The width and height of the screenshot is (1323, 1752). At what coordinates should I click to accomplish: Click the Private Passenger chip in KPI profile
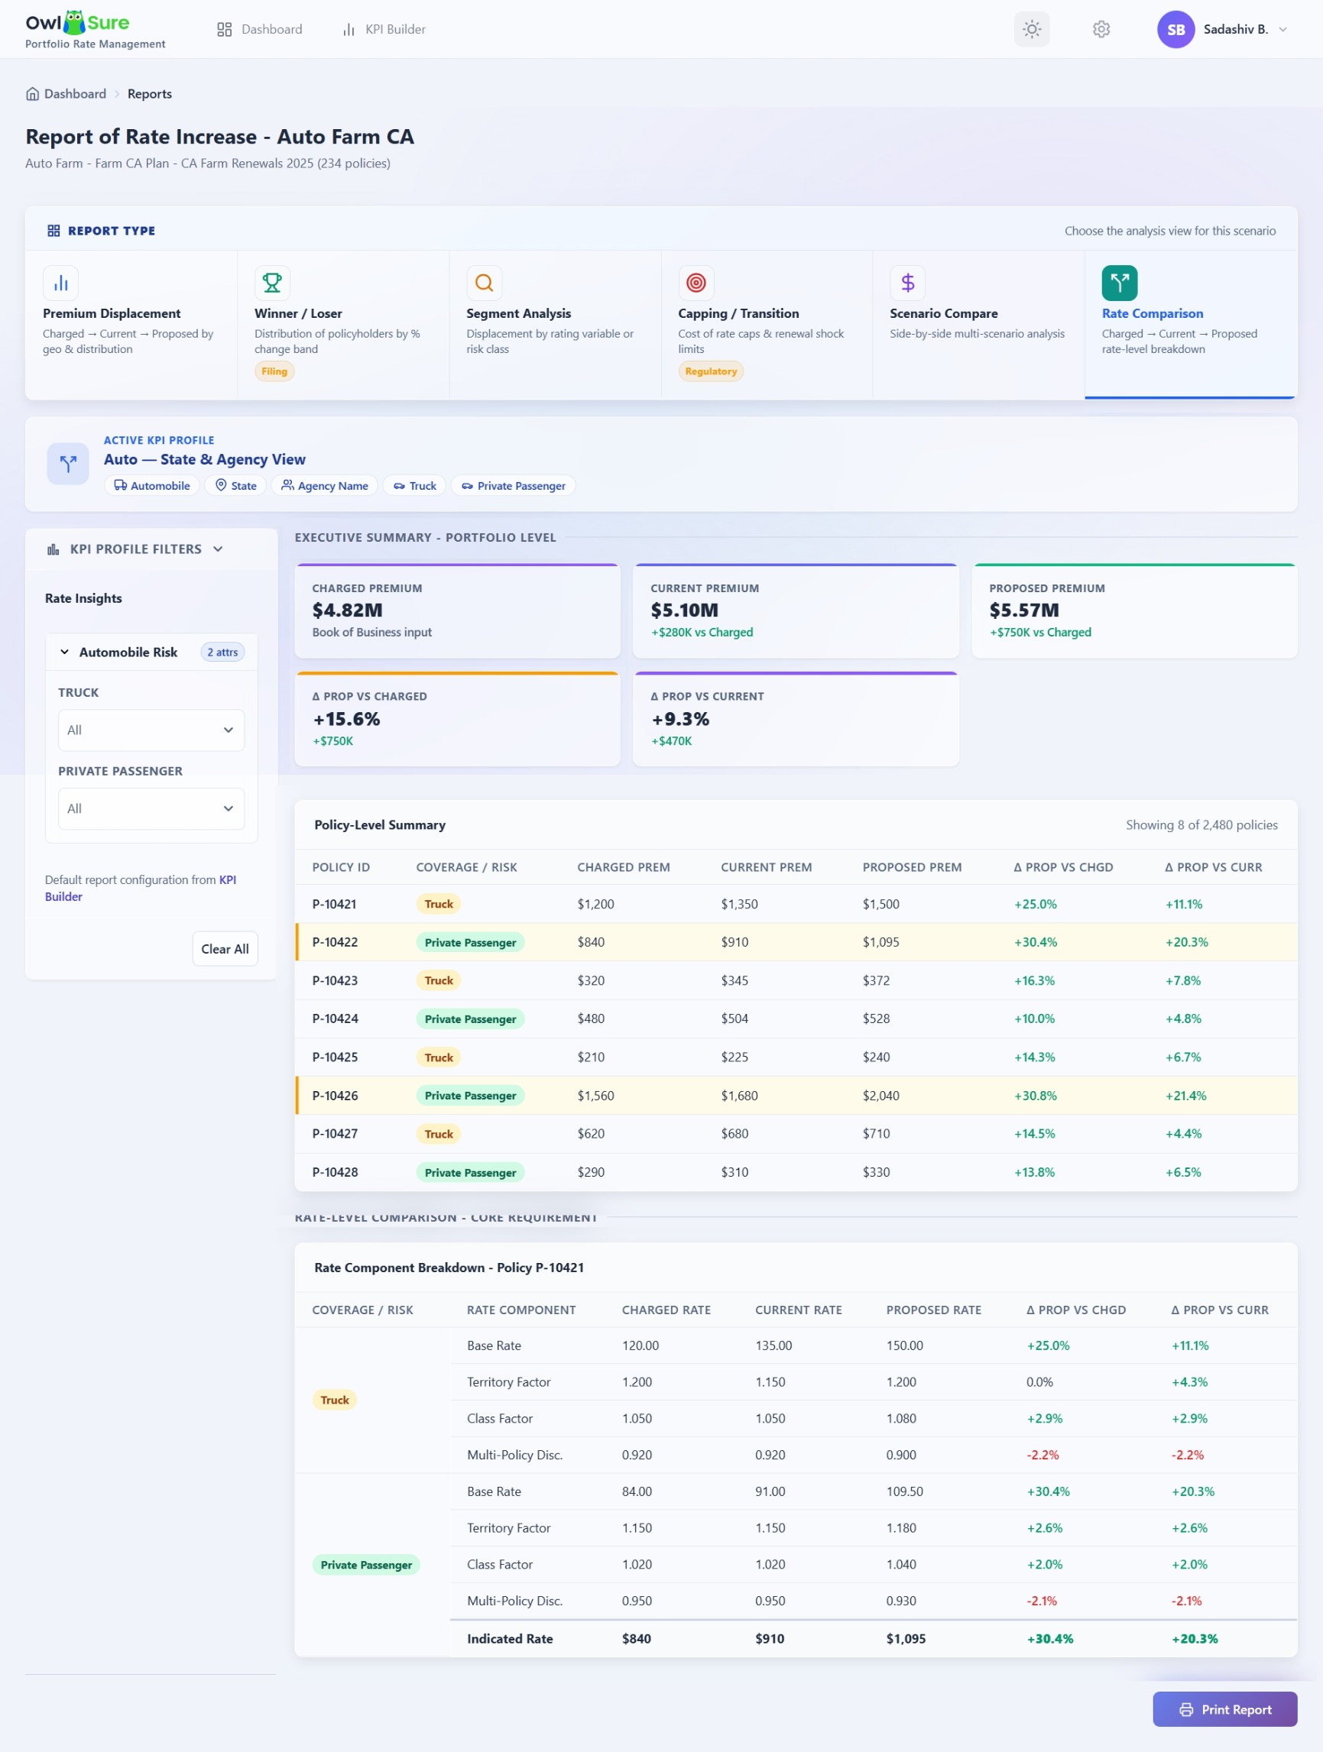[x=514, y=485]
